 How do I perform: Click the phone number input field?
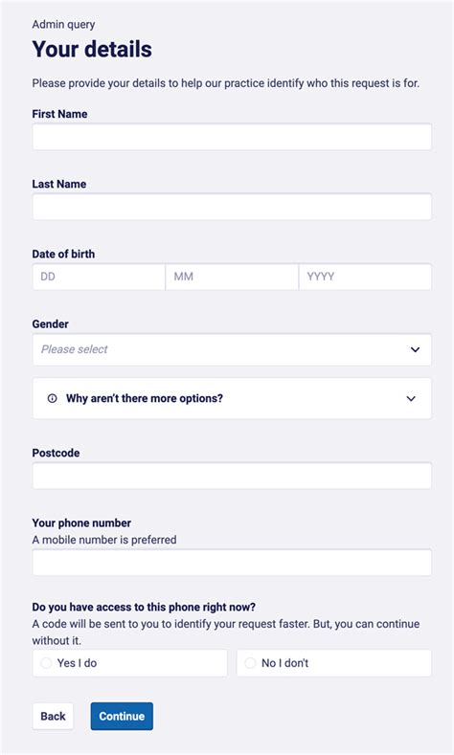tap(232, 563)
